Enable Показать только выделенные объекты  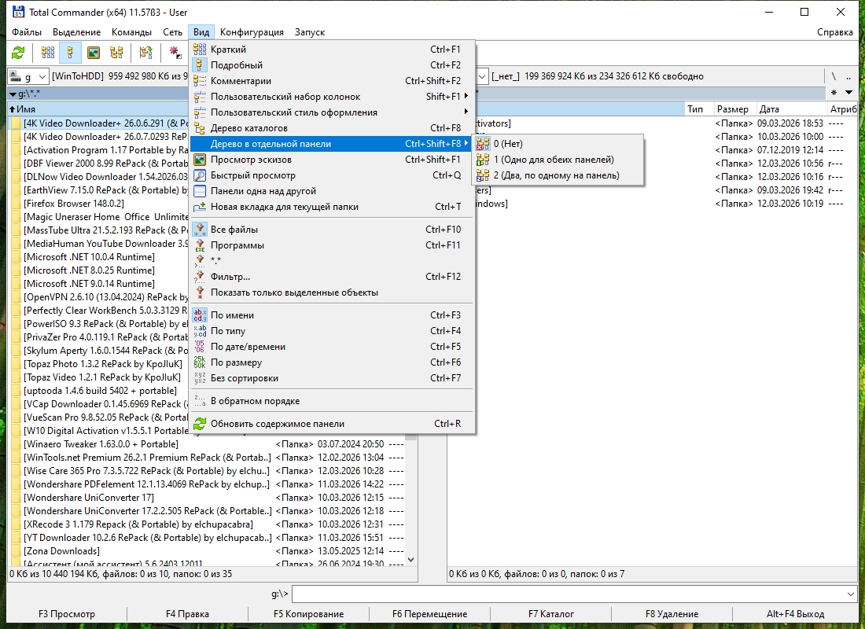(332, 292)
